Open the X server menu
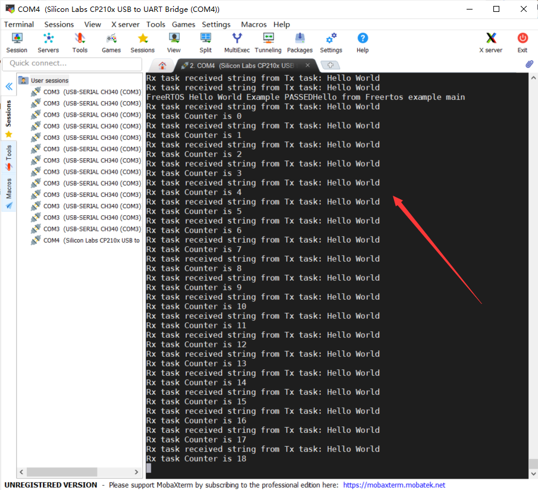The image size is (538, 490). 125,24
